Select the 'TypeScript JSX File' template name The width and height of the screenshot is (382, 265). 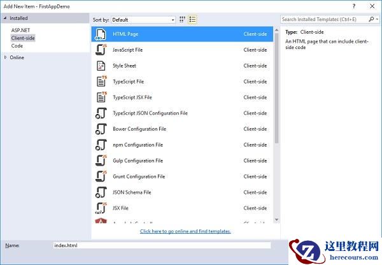pos(132,97)
